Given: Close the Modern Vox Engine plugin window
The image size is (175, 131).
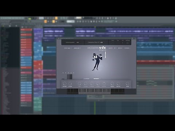Looking at the screenshot, I should point(136,38).
